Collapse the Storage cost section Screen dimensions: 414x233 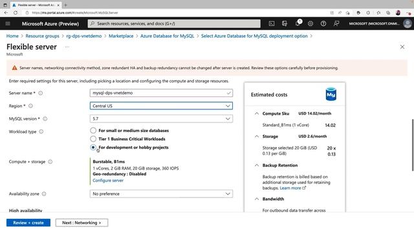coord(257,137)
